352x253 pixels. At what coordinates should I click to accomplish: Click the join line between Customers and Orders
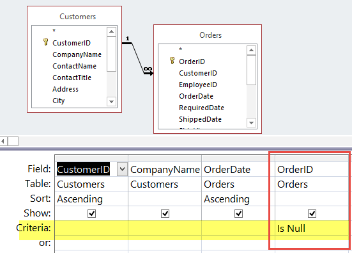click(137, 58)
